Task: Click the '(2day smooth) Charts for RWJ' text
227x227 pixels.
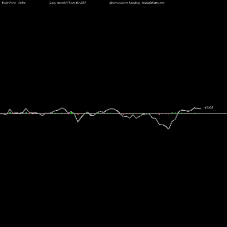Action: [68, 3]
